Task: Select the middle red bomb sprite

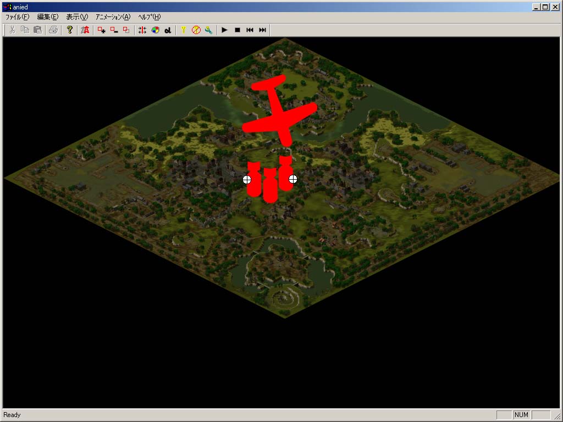Action: pos(270,186)
